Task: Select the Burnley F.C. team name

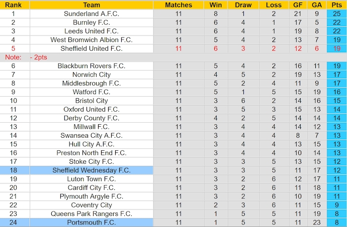Action: pos(92,23)
